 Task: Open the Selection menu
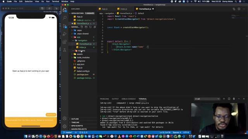[29, 2]
